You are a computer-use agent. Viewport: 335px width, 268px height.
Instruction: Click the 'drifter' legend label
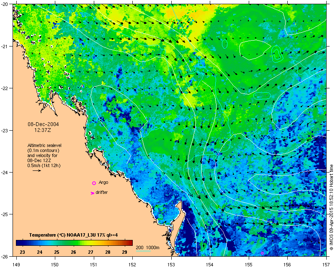pyautogui.click(x=102, y=192)
